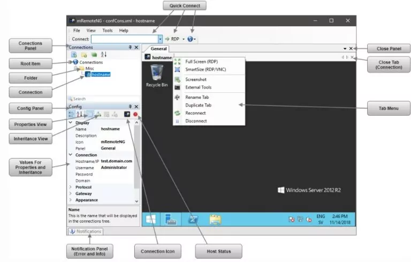The width and height of the screenshot is (411, 262).
Task: Click the Disconnect icon in tab menu
Action: [178, 121]
